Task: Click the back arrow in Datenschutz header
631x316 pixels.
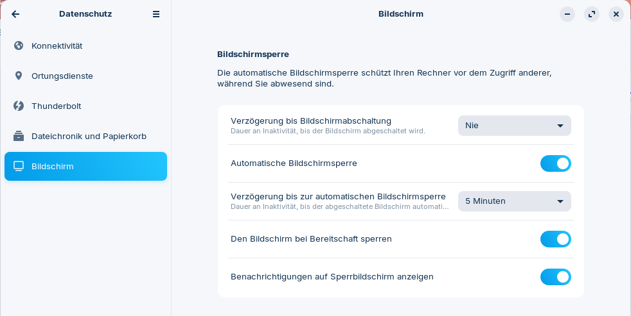Action: (x=15, y=14)
